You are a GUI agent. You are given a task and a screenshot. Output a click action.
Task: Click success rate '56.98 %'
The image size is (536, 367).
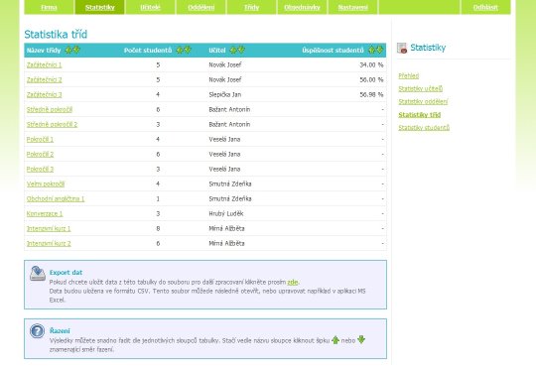click(371, 94)
